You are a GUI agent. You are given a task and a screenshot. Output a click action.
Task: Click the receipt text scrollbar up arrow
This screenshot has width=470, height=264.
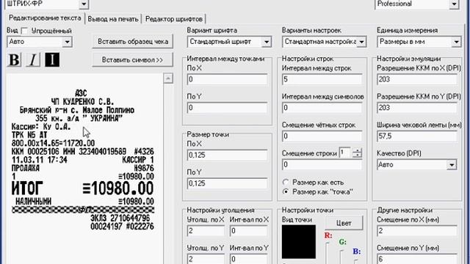click(168, 78)
